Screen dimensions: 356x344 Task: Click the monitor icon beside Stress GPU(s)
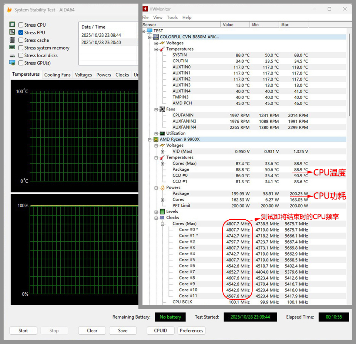12,63
